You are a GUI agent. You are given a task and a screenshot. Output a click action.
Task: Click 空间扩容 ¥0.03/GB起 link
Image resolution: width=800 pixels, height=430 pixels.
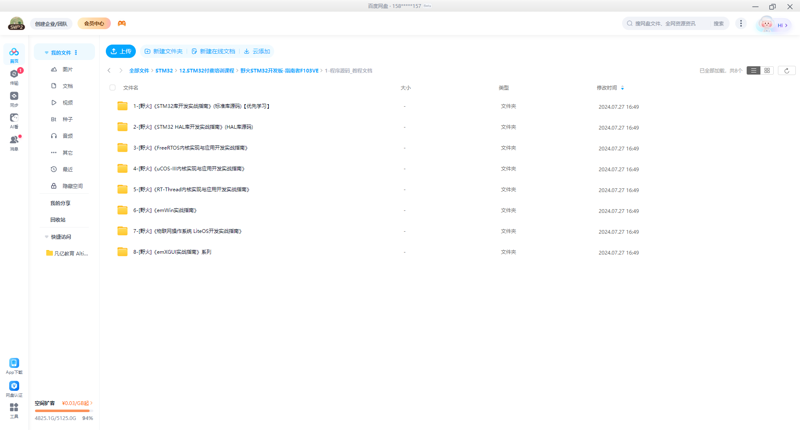[x=64, y=403]
